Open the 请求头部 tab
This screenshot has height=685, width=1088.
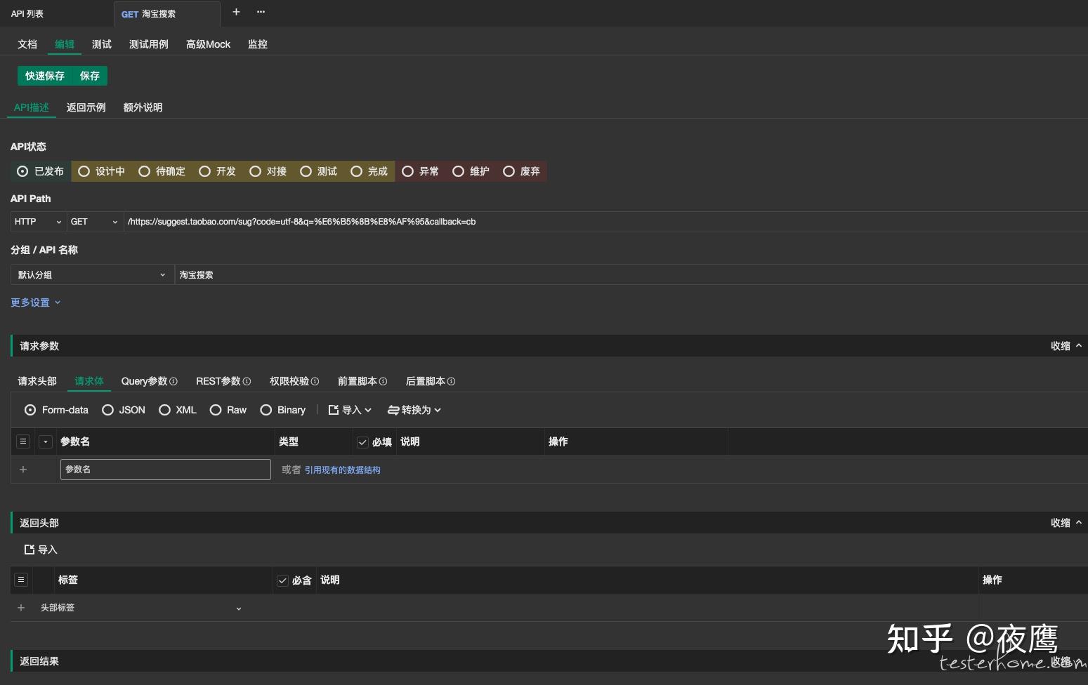[x=37, y=381]
